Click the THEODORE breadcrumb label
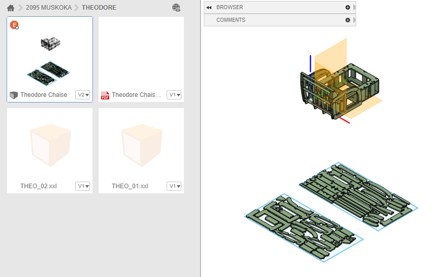Viewport: 440px width, 277px height. 99,8
